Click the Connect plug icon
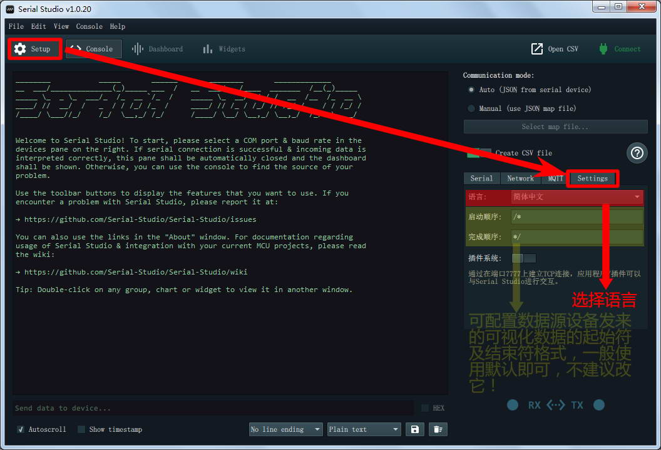Image resolution: width=661 pixels, height=450 pixels. click(603, 49)
